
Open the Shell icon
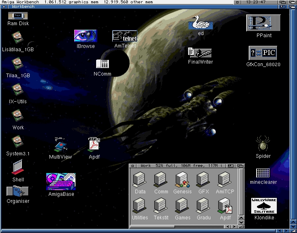point(18,168)
